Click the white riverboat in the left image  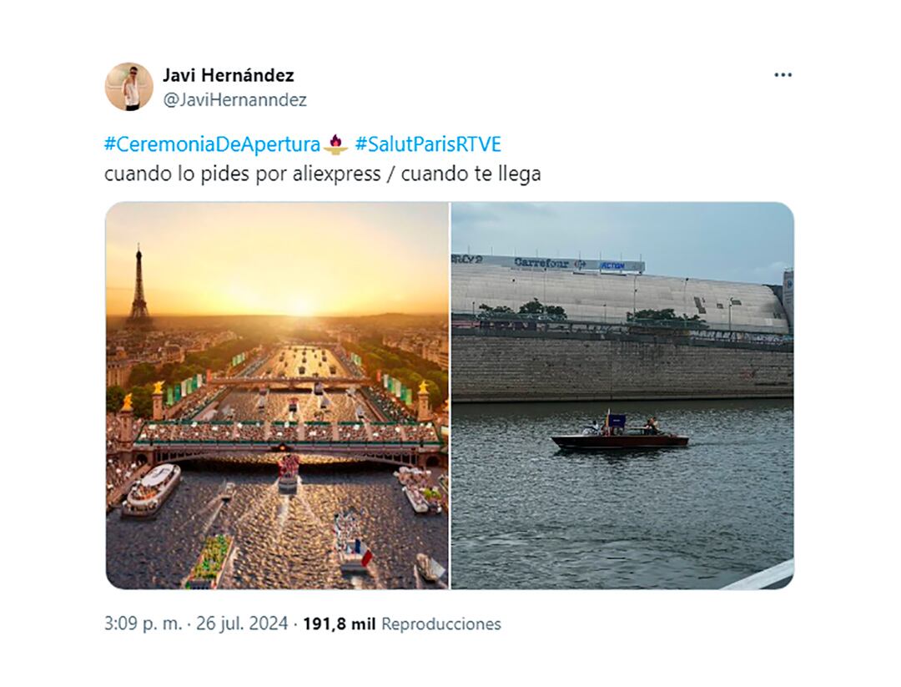click(x=151, y=489)
